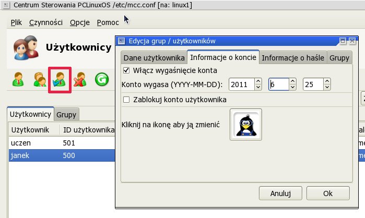The width and height of the screenshot is (365, 218).
Task: Increase the expiry month value
Action: pyautogui.click(x=292, y=81)
